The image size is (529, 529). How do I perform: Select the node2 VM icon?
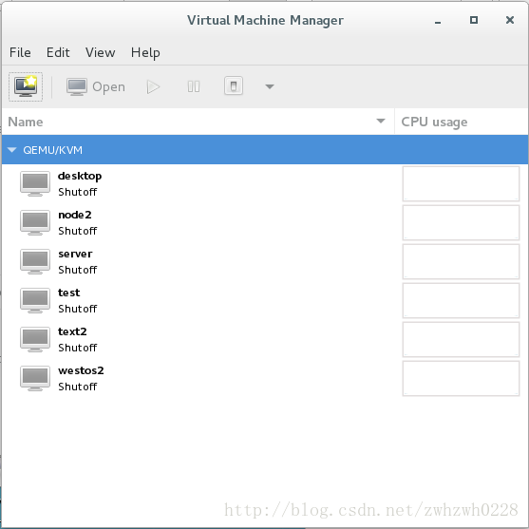[35, 222]
